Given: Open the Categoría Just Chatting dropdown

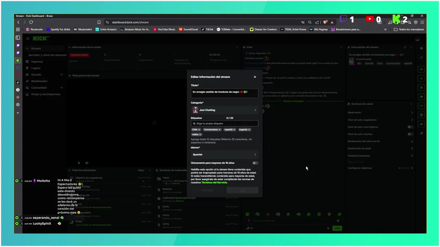Looking at the screenshot, I should pyautogui.click(x=224, y=110).
